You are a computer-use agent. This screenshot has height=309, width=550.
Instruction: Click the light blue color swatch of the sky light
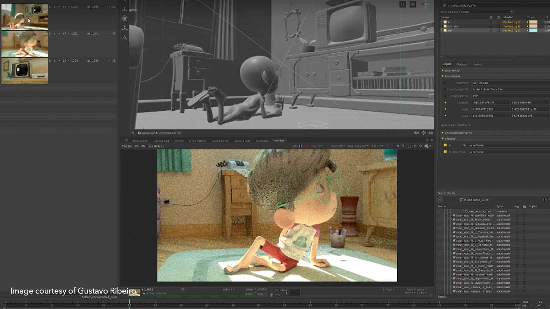coord(533,30)
